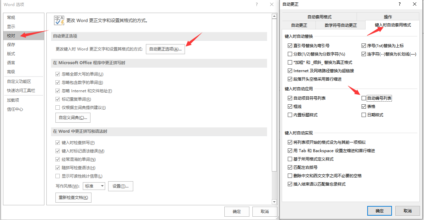This screenshot has height=220, width=424.
Task: Toggle 直引号替换为弯引号 checkbox
Action: tap(290, 45)
